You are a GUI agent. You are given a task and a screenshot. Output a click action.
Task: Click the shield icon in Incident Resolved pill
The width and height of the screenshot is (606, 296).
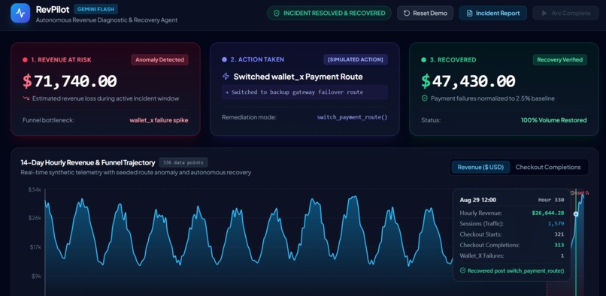coord(277,13)
